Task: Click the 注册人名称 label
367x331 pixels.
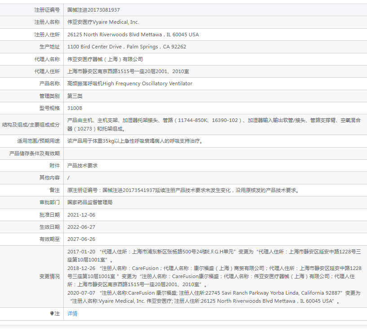Action: pos(47,22)
